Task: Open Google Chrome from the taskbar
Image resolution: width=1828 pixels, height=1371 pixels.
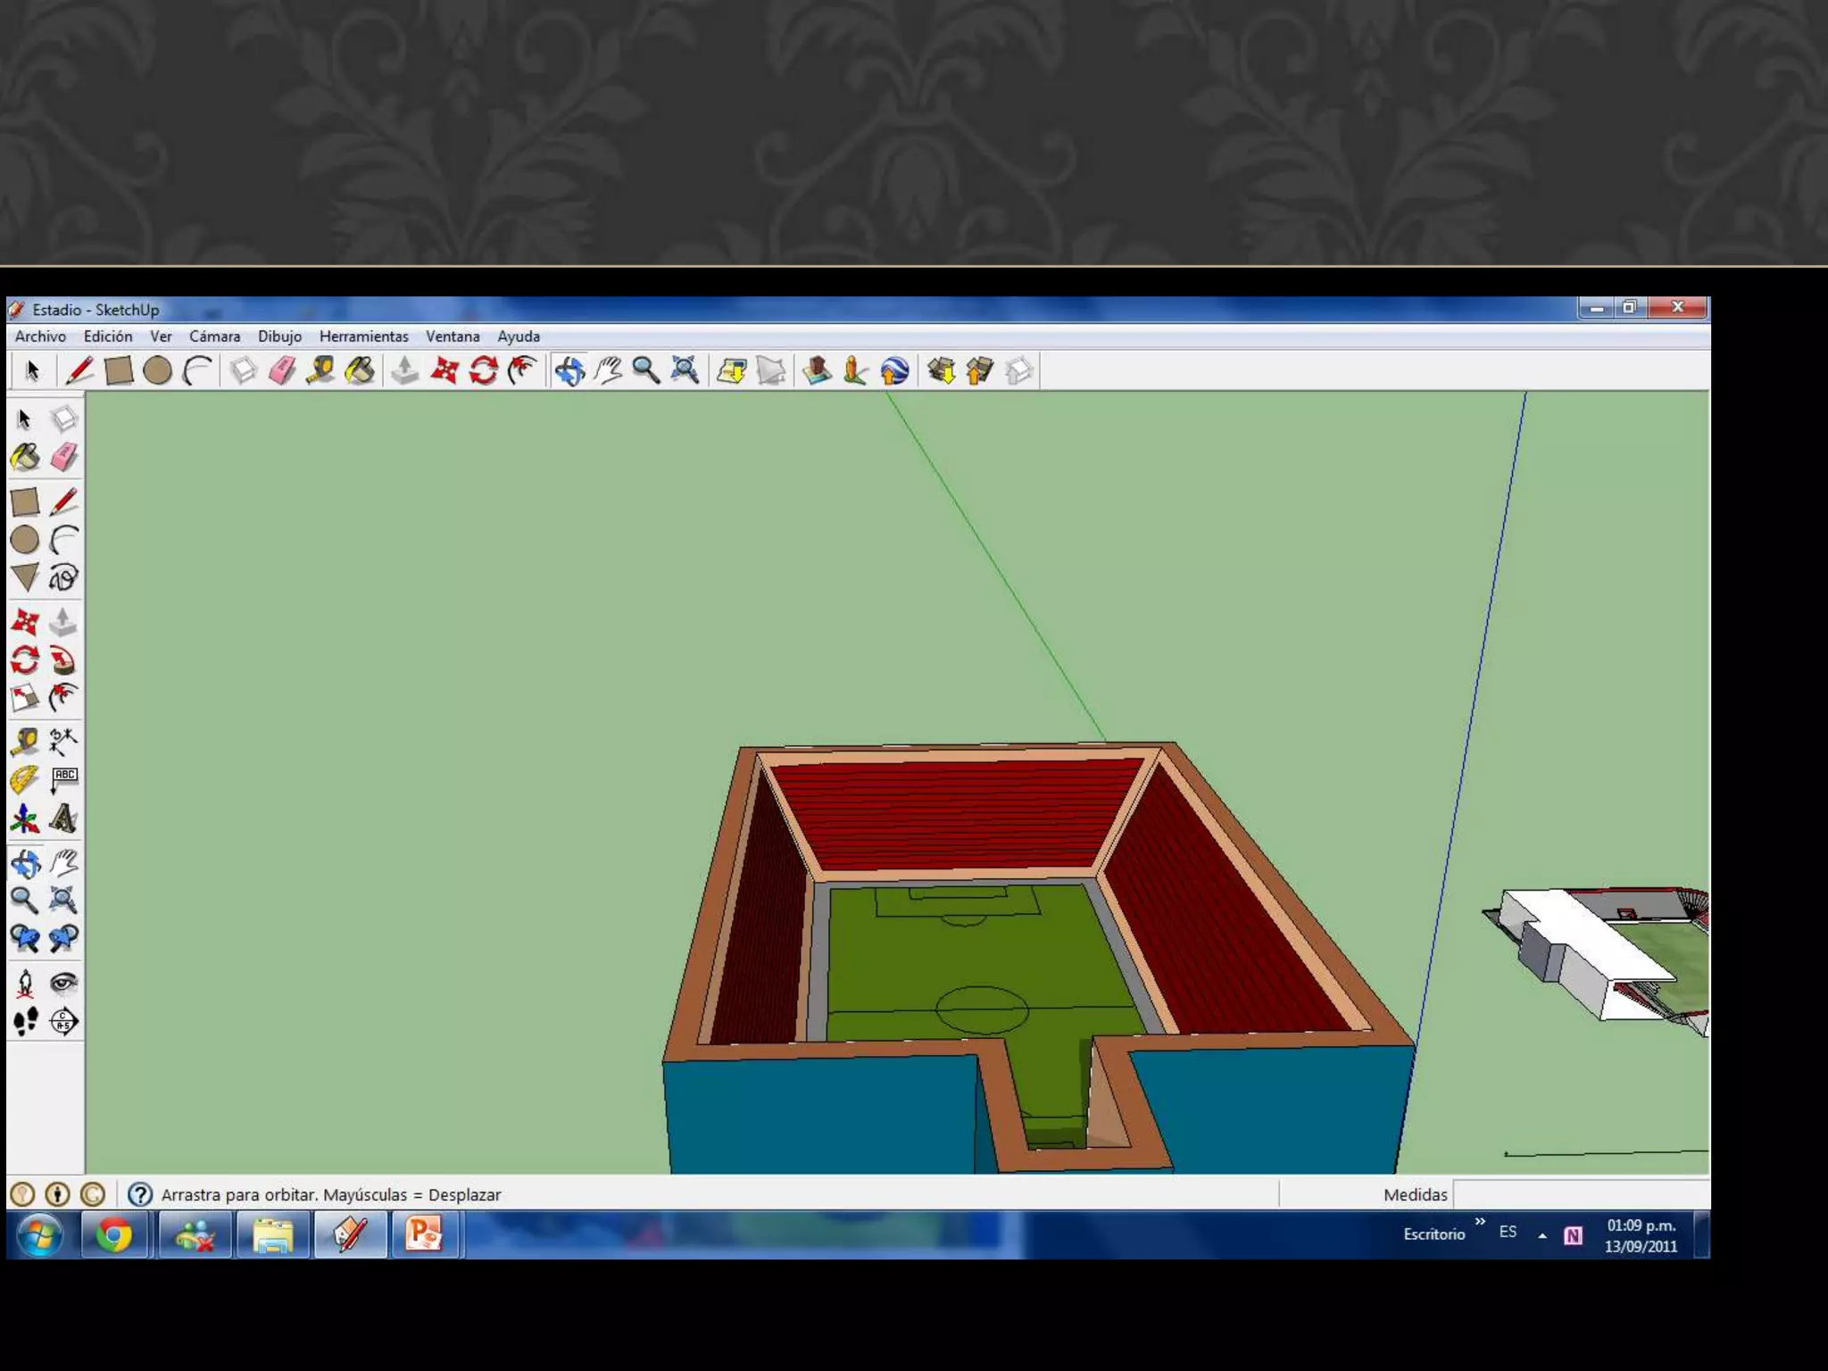Action: 114,1235
